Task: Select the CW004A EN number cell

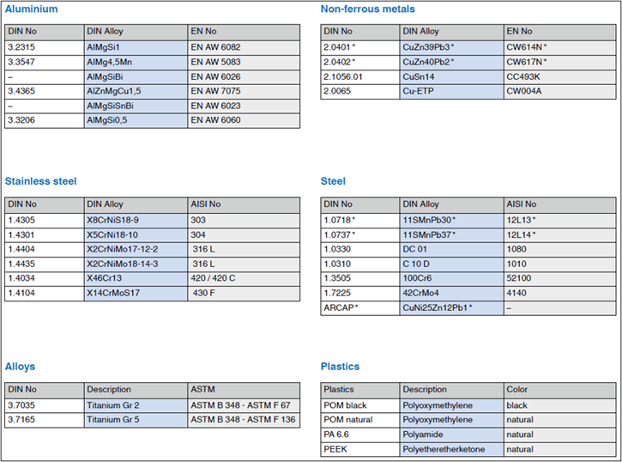Action: point(524,91)
